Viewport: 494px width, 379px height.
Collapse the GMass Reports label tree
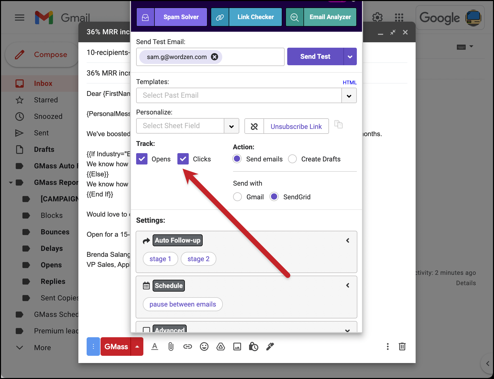point(11,183)
